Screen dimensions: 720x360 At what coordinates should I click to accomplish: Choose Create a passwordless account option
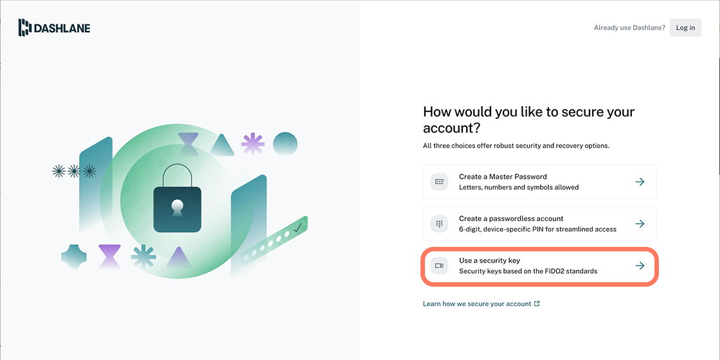pyautogui.click(x=539, y=224)
